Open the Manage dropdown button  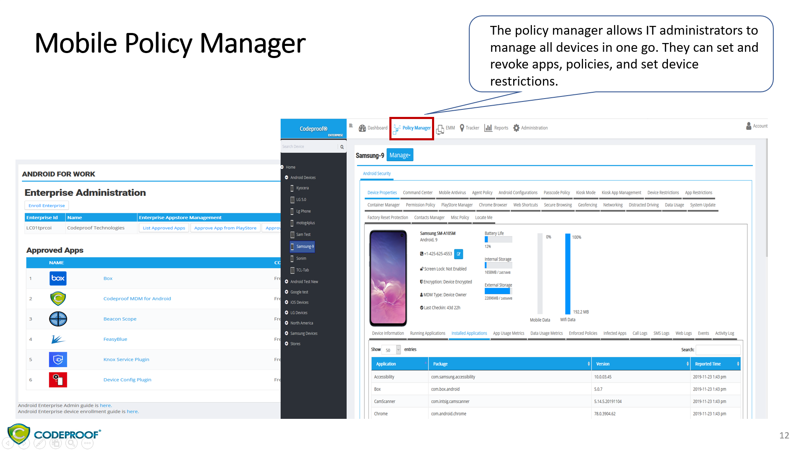[400, 155]
